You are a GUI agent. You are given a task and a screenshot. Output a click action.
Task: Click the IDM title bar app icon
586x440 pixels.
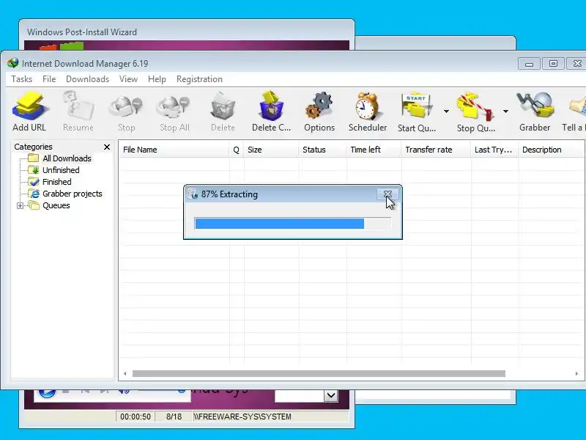13,63
